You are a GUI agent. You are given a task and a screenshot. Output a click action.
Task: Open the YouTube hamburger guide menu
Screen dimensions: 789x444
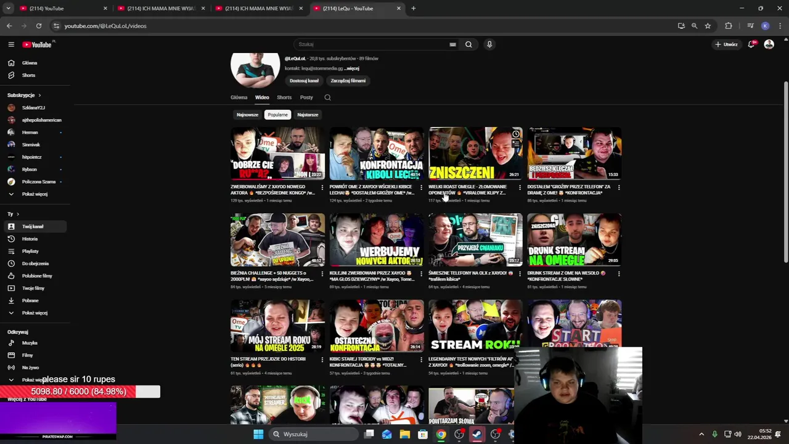tap(11, 44)
